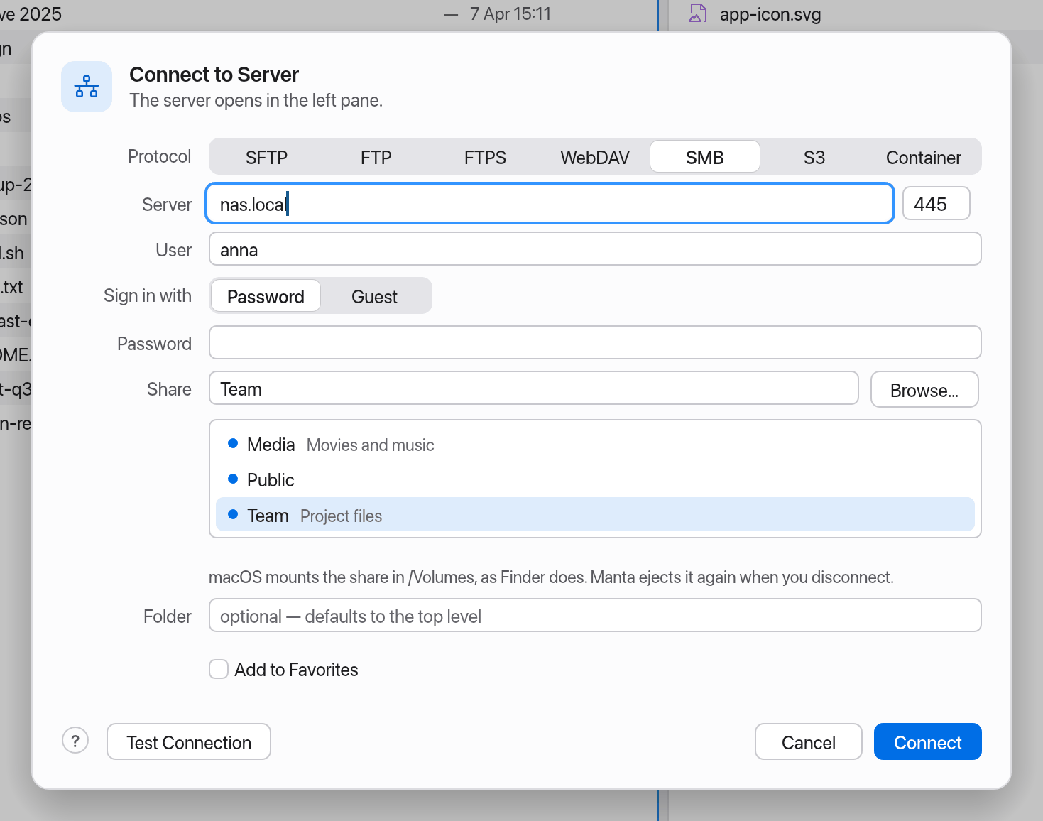
Task: Pick the Team Project files row
Action: 595,515
